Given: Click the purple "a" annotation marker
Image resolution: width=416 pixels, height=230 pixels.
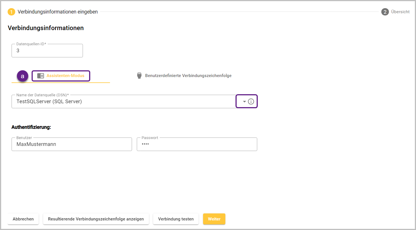Looking at the screenshot, I should point(23,76).
